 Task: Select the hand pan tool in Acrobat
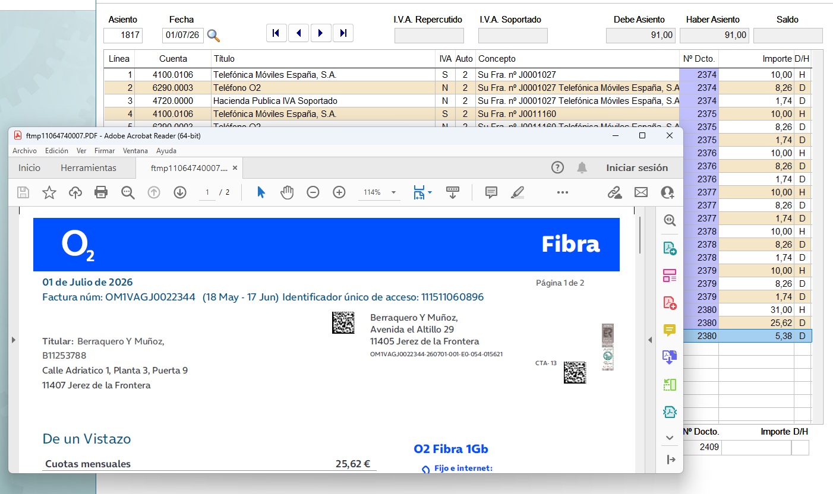click(x=287, y=192)
